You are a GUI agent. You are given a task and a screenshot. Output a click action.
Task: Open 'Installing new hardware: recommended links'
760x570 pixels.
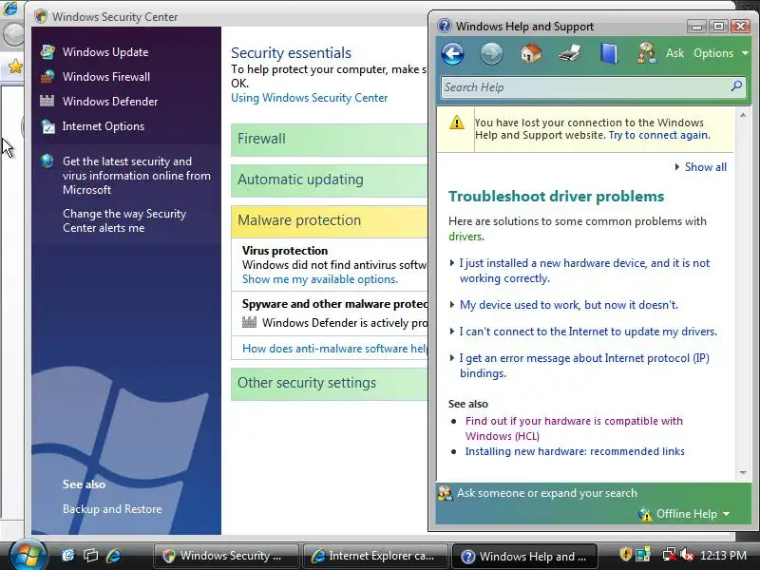click(575, 451)
